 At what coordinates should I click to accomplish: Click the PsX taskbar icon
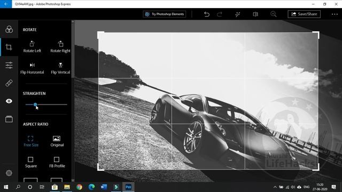(x=128, y=187)
